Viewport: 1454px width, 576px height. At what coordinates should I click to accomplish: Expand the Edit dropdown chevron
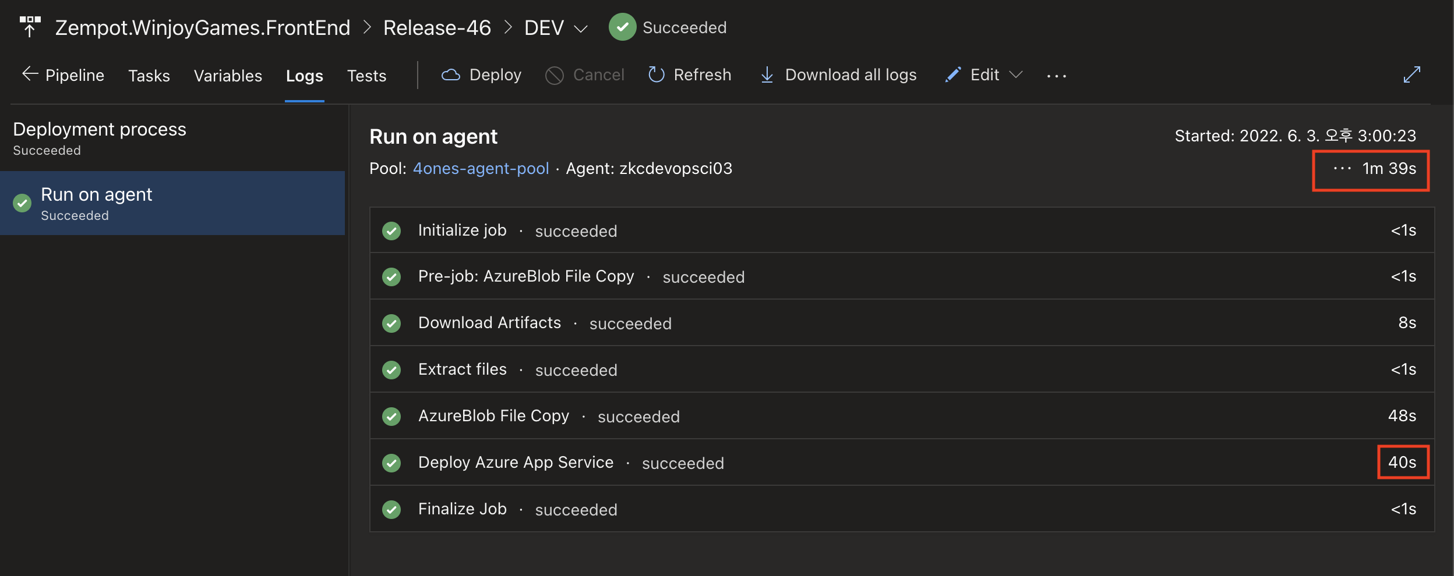coord(1016,75)
